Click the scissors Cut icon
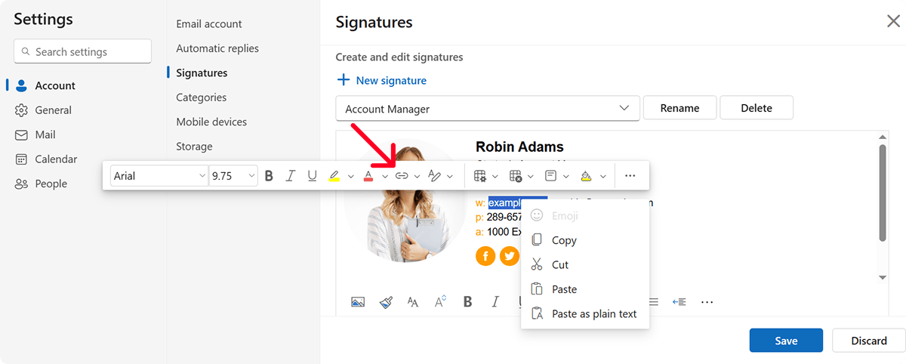Screen dimensions: 906x364 [537, 265]
